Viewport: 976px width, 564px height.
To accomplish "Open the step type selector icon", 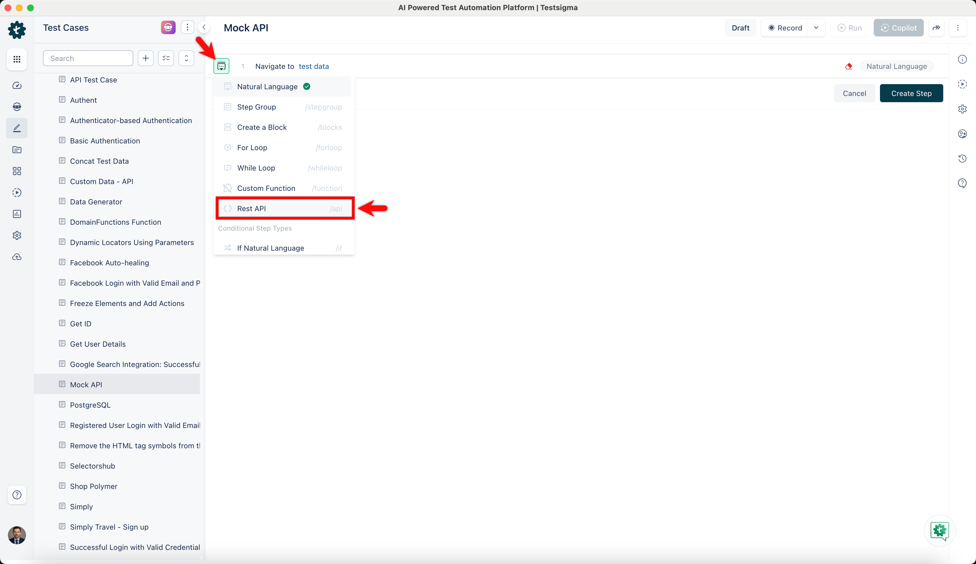I will point(221,66).
